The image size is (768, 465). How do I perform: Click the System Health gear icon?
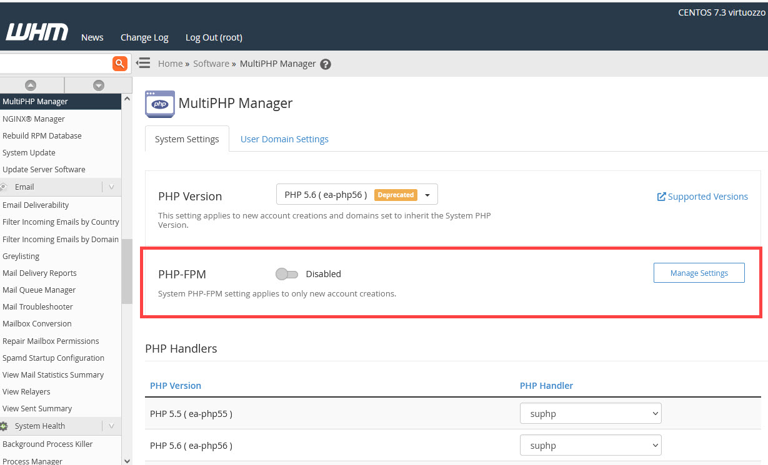[4, 426]
